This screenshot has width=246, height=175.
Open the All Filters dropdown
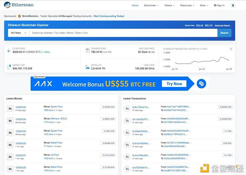[18, 33]
